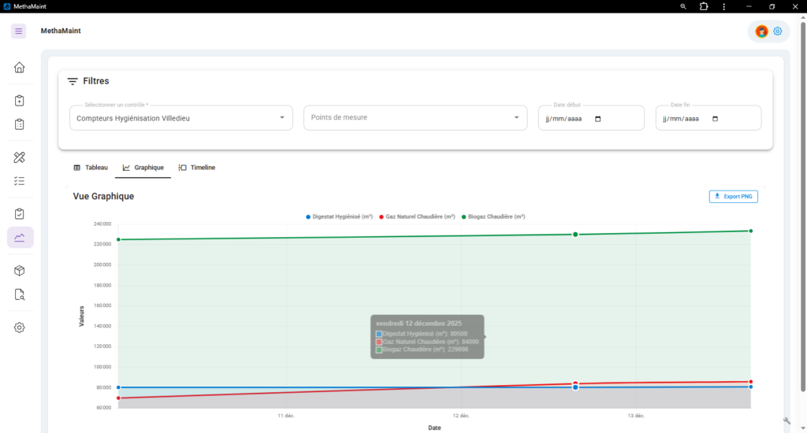Click the user avatar in header
Image resolution: width=807 pixels, height=433 pixels.
(x=761, y=31)
